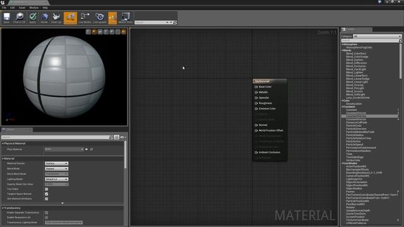The height and width of the screenshot is (227, 404).
Task: Toggle the Two Sided checkbox
Action: click(x=46, y=189)
